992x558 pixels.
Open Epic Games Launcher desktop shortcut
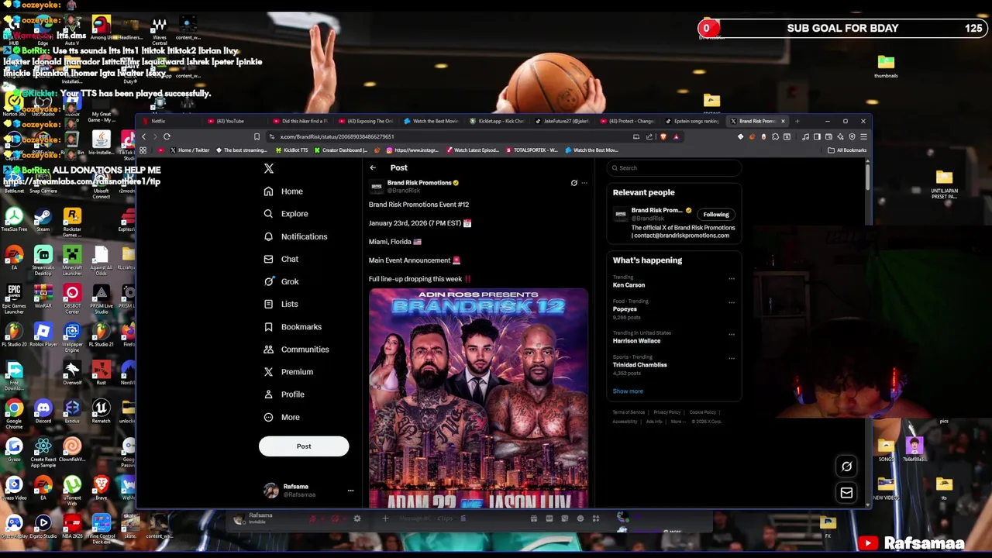(x=14, y=298)
